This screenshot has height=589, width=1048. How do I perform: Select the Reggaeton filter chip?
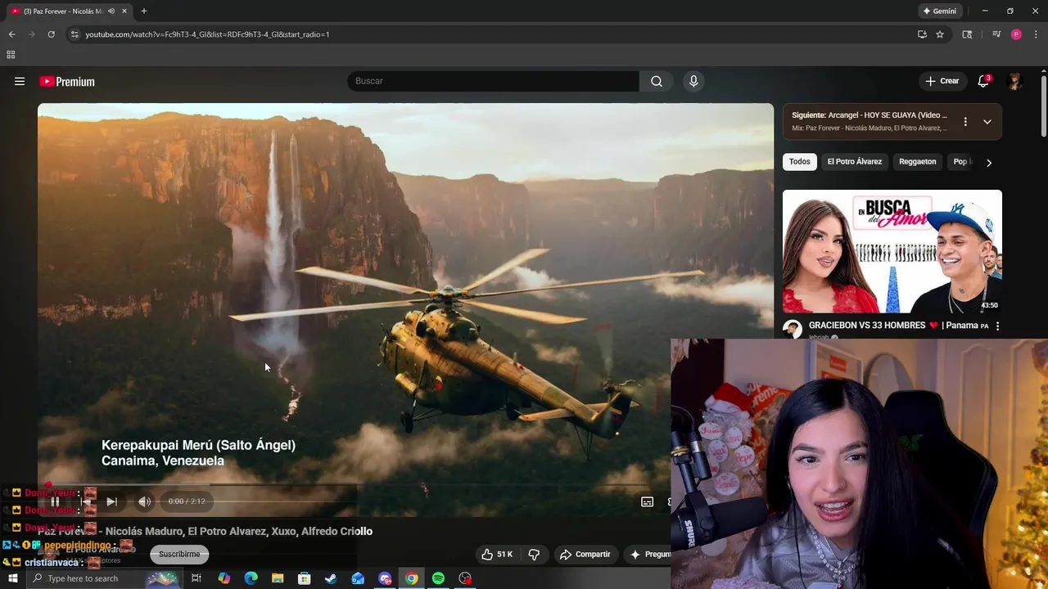tap(917, 161)
